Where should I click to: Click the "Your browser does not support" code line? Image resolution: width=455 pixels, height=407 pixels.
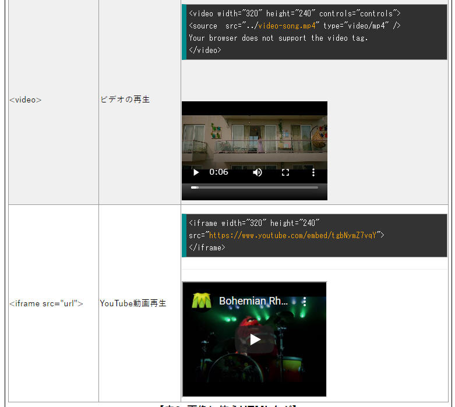coord(278,38)
